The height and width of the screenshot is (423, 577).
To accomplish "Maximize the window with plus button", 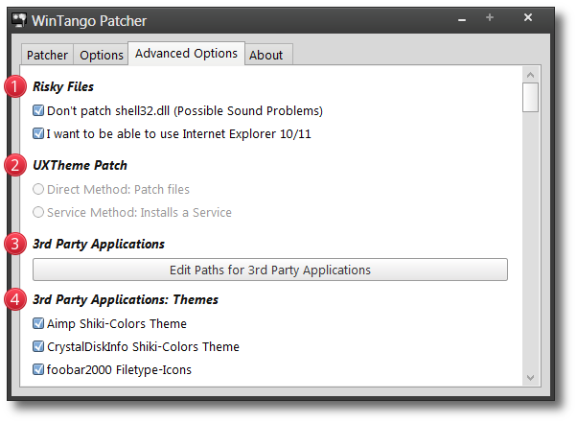I will click(490, 17).
